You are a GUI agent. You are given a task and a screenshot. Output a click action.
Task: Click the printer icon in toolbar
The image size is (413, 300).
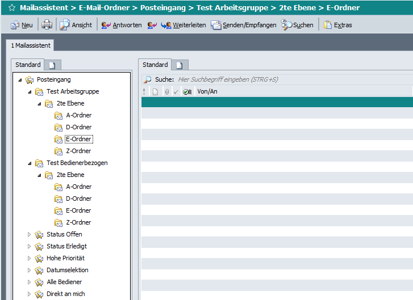coord(47,25)
